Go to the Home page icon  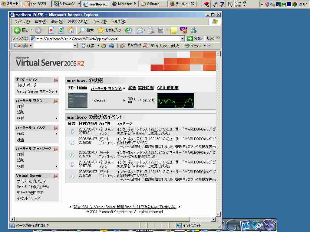tap(71, 30)
